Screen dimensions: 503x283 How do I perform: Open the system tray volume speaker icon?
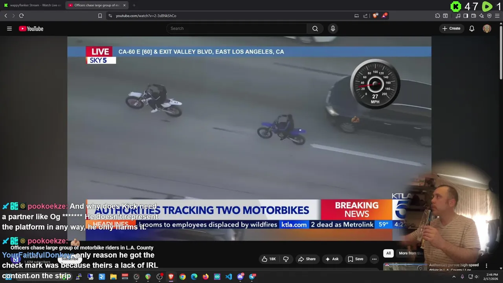coord(476,277)
